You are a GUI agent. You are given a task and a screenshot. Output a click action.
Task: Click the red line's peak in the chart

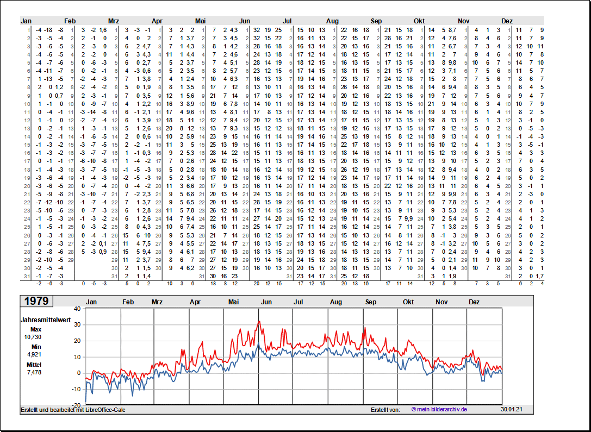coord(259,321)
